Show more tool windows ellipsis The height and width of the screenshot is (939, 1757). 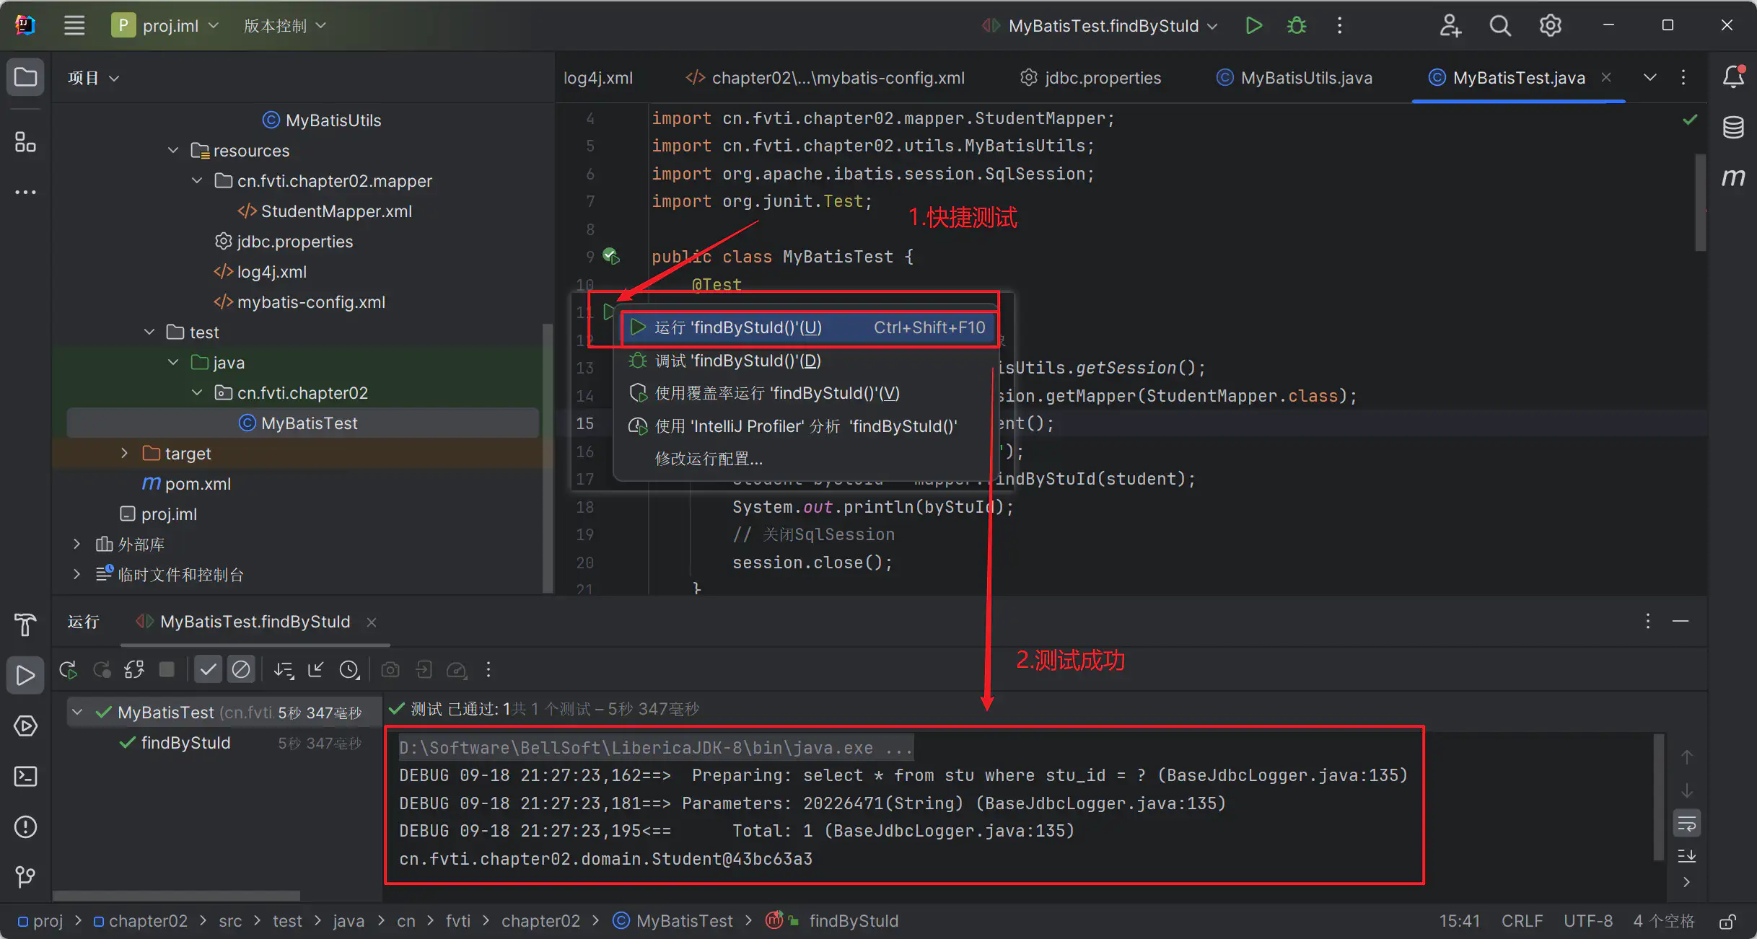[x=25, y=192]
